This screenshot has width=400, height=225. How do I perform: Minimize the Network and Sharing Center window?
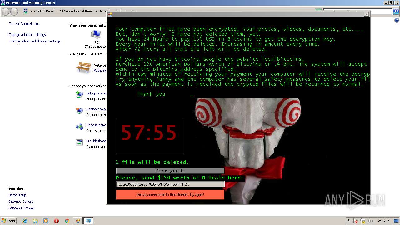(x=386, y=3)
